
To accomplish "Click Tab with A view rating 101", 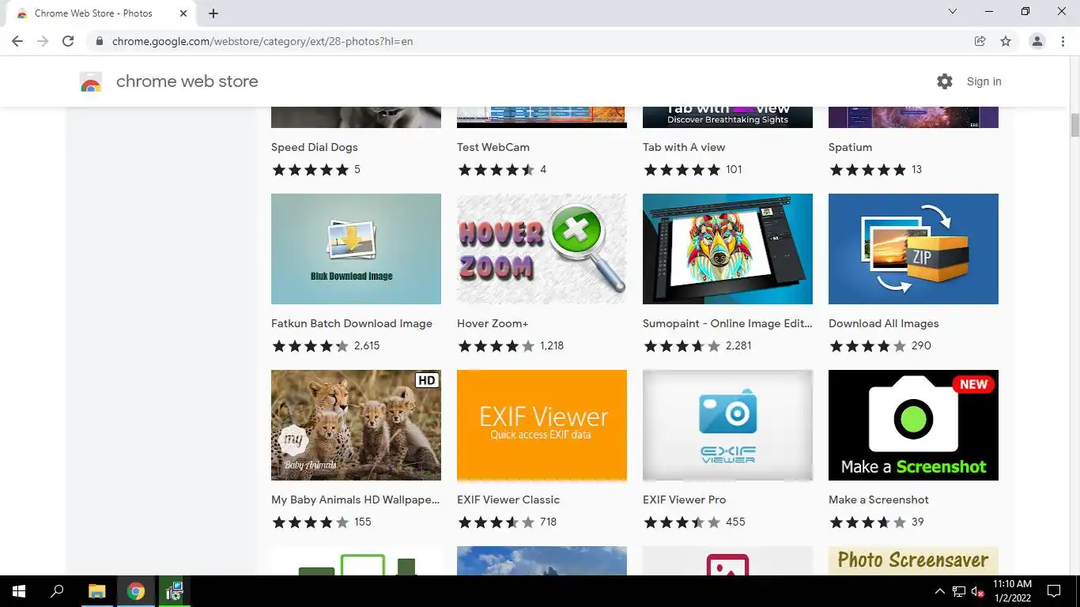I will (693, 169).
